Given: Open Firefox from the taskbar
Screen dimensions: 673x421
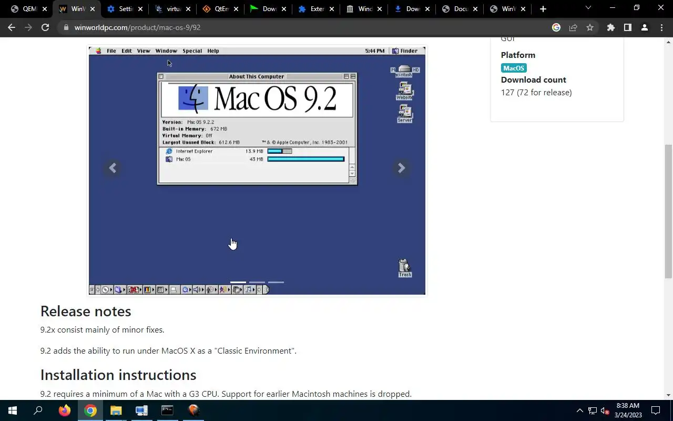Looking at the screenshot, I should [65, 410].
